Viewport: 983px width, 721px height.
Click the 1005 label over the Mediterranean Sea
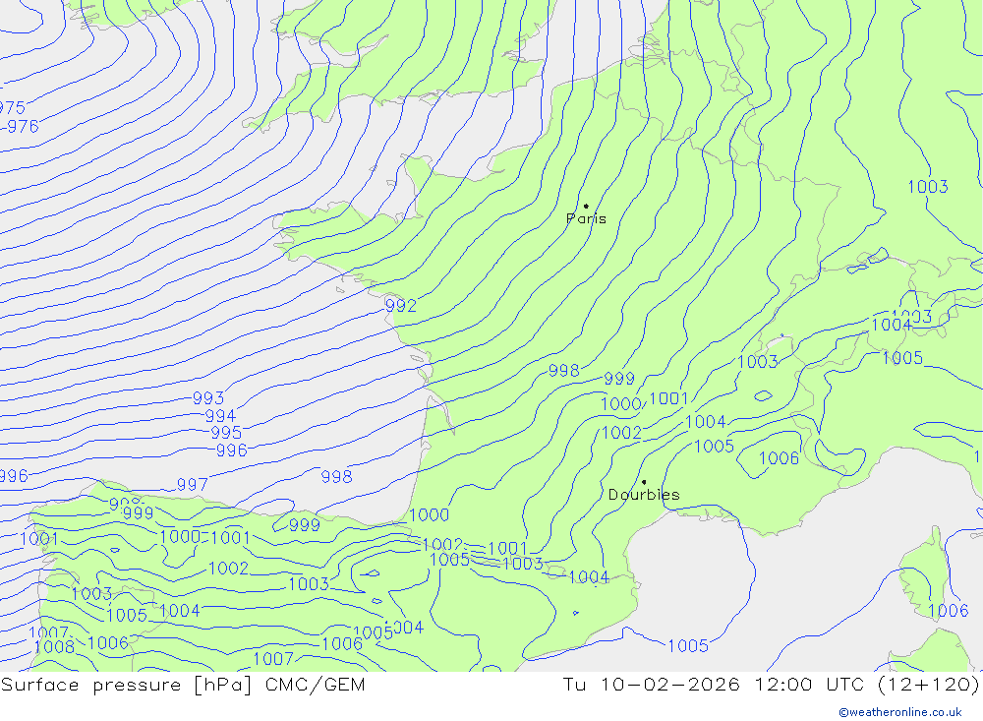[x=688, y=645]
